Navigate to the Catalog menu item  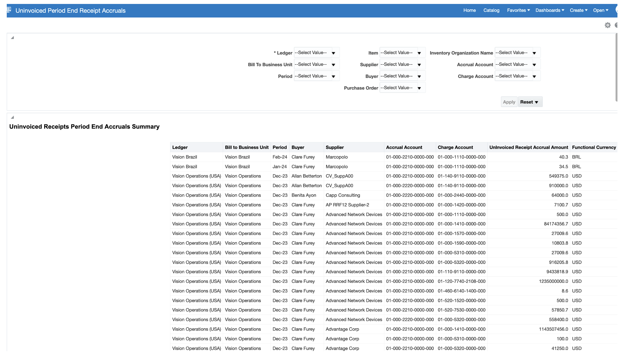click(491, 10)
